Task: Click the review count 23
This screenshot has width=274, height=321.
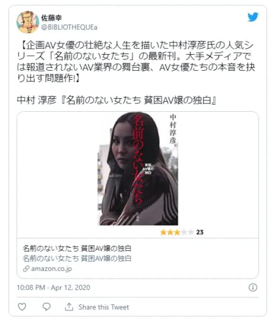Action: (200, 232)
